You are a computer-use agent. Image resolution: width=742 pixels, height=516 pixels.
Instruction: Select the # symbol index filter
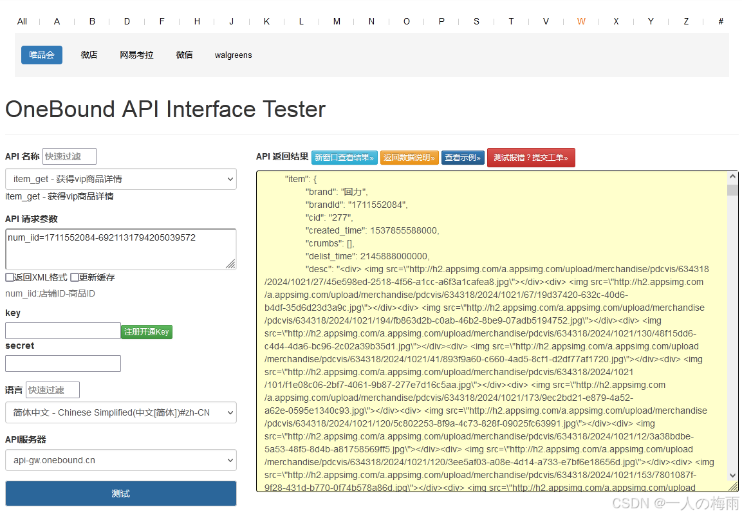tap(721, 21)
